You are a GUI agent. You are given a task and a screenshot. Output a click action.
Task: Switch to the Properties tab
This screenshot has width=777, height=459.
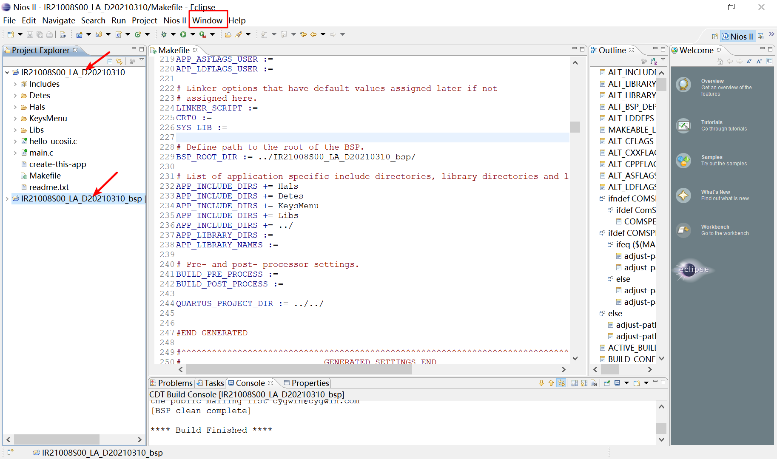(306, 383)
